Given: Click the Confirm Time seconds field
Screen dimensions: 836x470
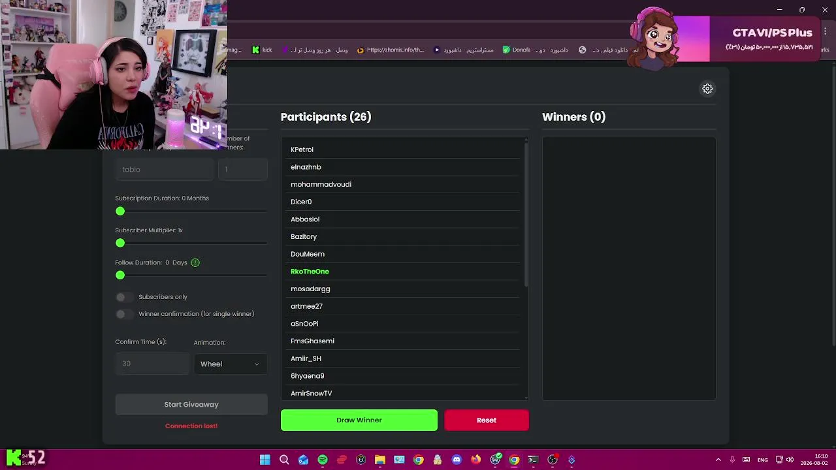Looking at the screenshot, I should coord(152,364).
